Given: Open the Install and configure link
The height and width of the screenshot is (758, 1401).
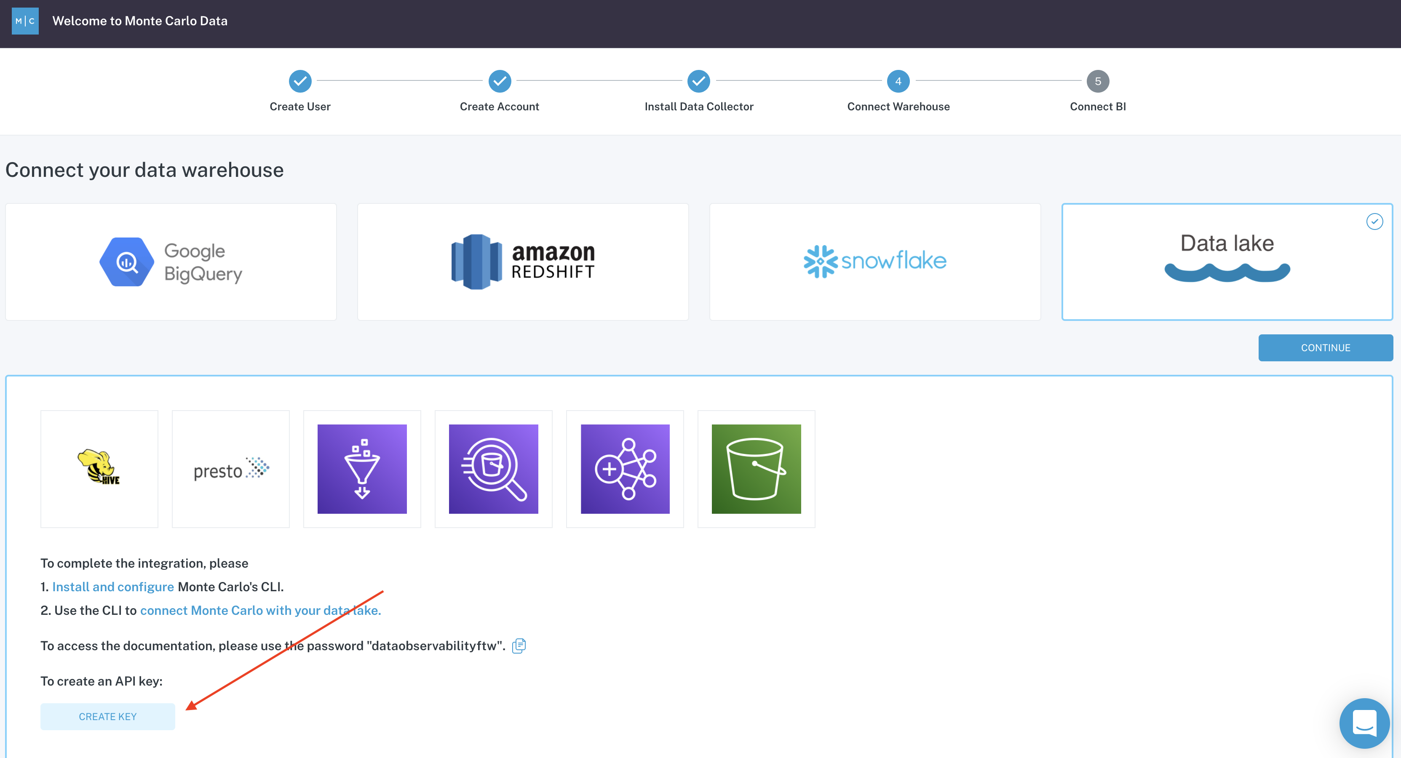Looking at the screenshot, I should pos(112,587).
